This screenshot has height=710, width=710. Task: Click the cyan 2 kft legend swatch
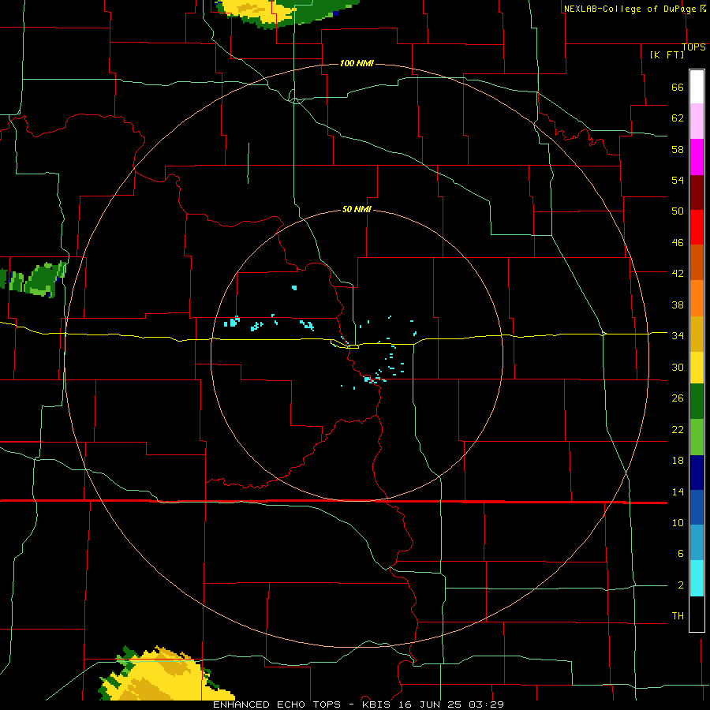tap(697, 578)
